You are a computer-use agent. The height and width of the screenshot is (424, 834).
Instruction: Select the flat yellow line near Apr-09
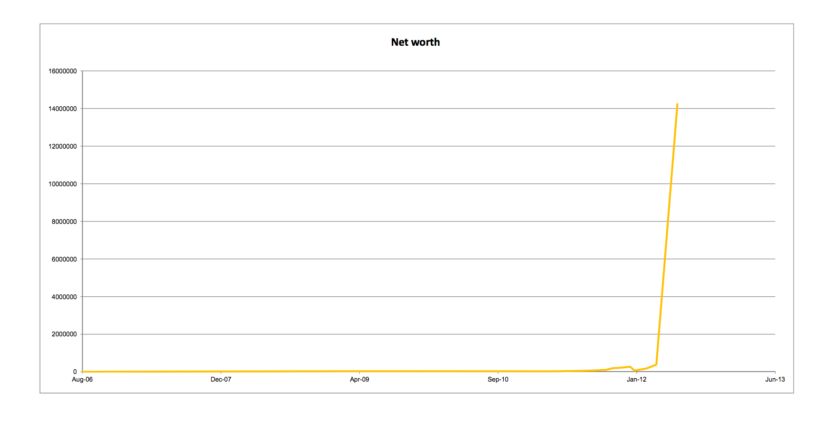(359, 371)
